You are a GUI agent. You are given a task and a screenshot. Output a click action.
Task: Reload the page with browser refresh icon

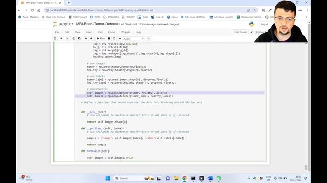pyautogui.click(x=32, y=10)
